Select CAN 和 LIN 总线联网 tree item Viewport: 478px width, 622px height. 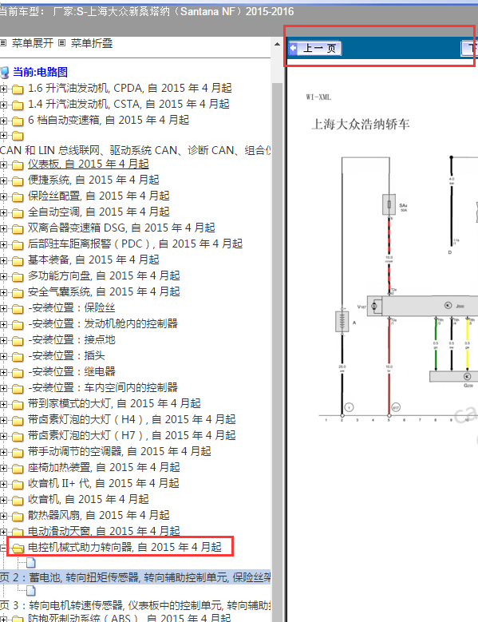(135, 150)
